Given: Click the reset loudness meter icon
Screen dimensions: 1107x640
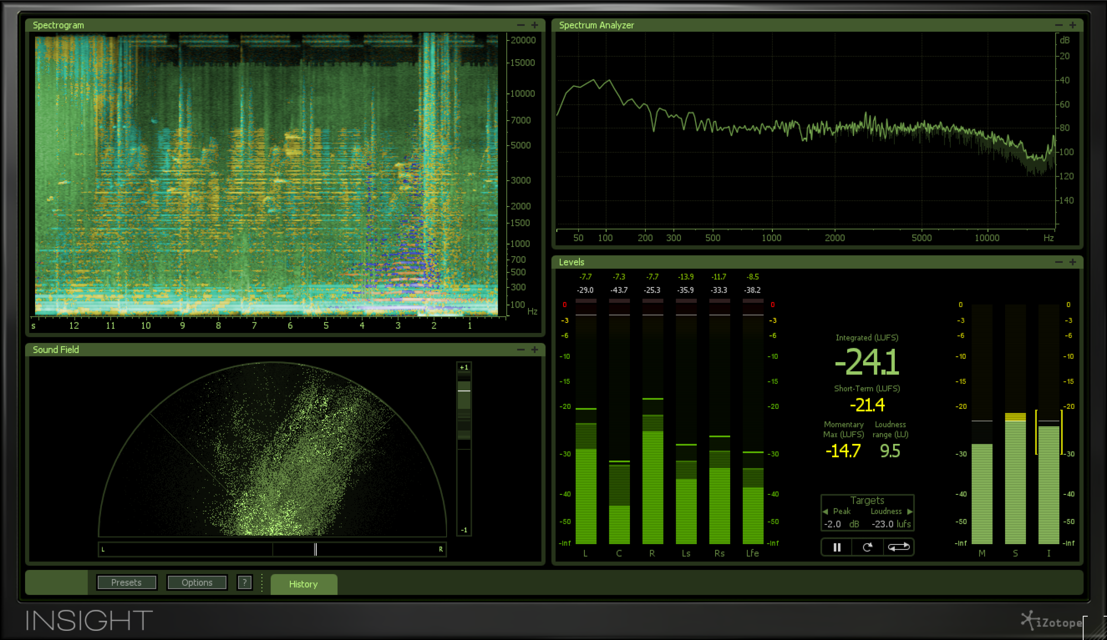Looking at the screenshot, I should point(867,547).
